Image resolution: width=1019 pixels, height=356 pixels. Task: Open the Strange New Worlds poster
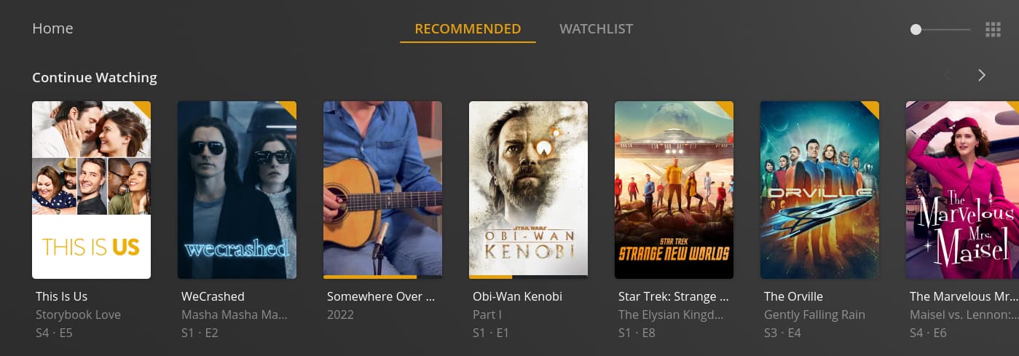tap(674, 190)
